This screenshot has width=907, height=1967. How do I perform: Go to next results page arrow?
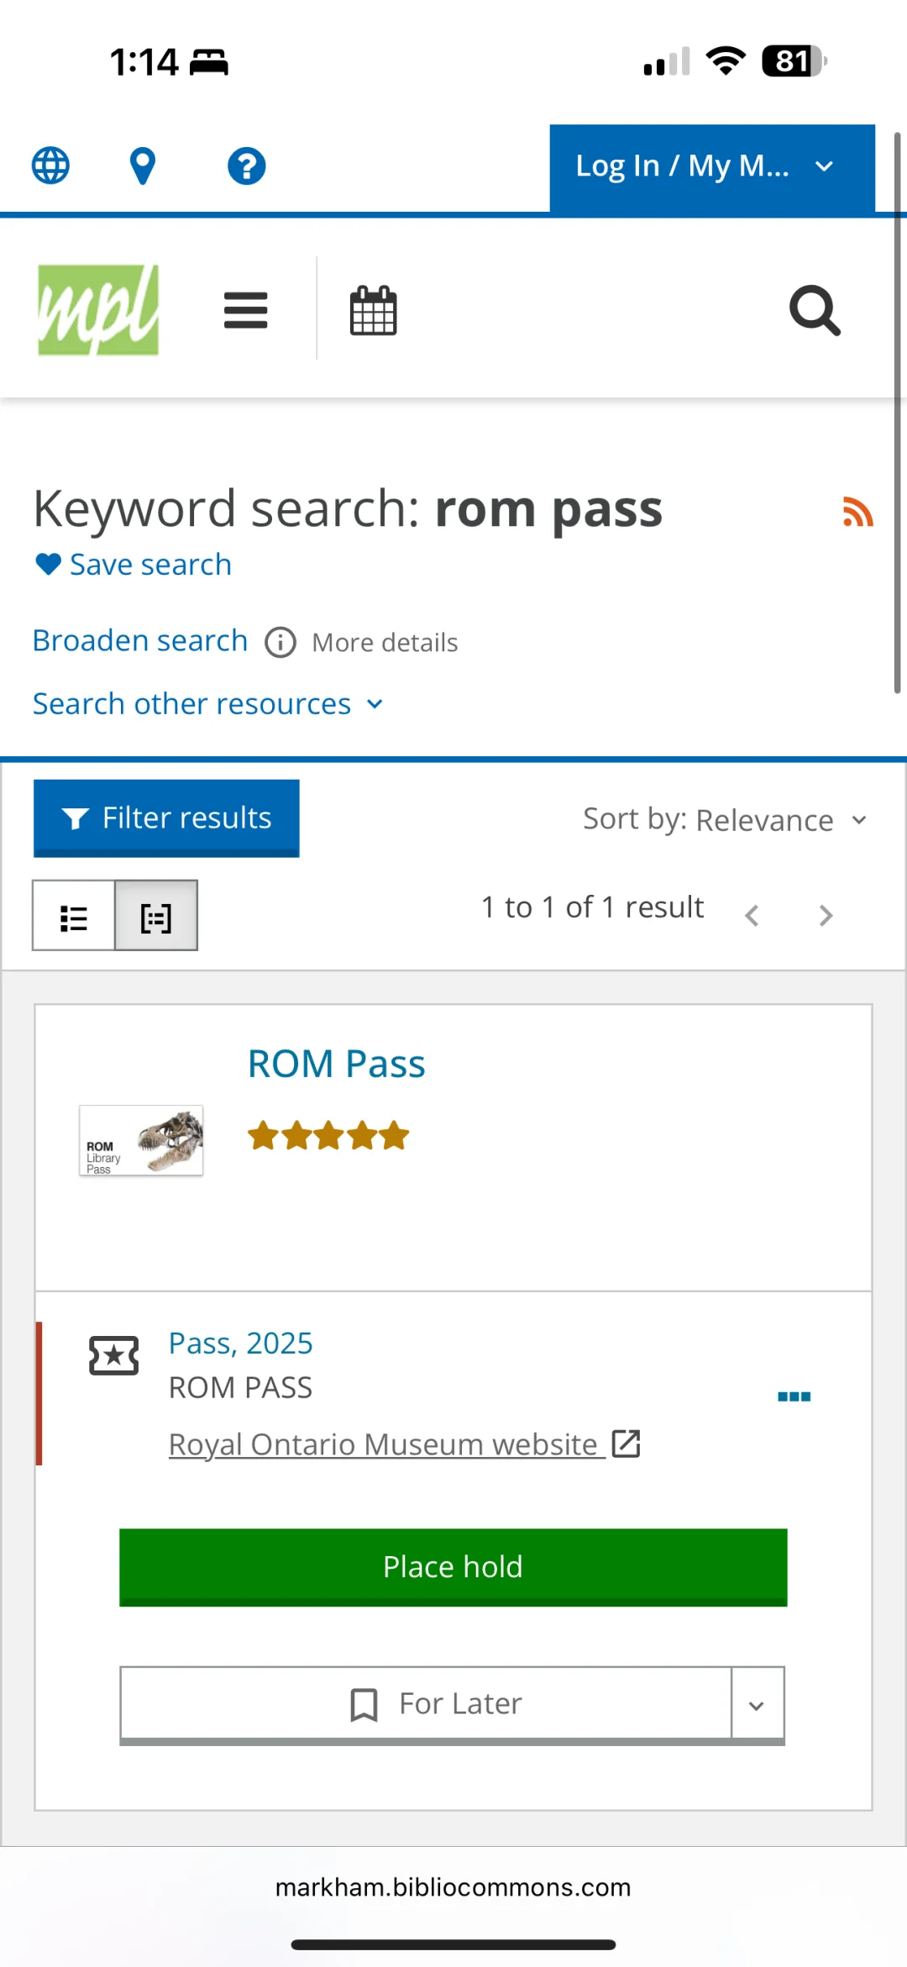826,915
